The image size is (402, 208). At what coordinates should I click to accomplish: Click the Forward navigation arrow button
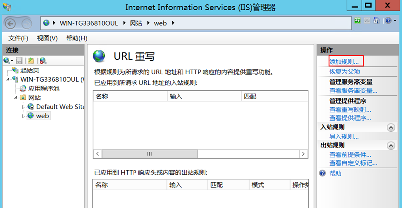[26, 23]
